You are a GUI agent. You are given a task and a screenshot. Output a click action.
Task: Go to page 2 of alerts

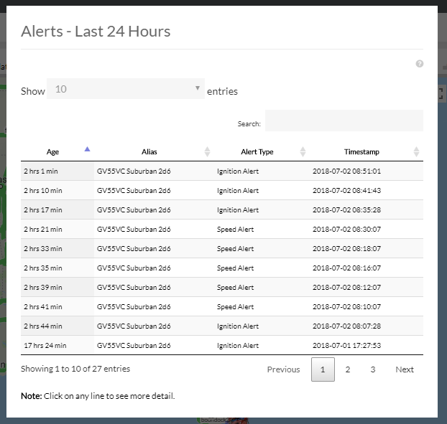pyautogui.click(x=348, y=369)
